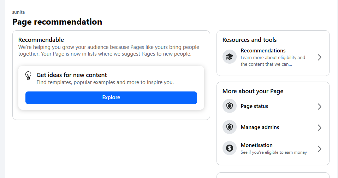The image size is (338, 178).
Task: Click "See if you're eligible to earn money" text
Action: (x=273, y=152)
